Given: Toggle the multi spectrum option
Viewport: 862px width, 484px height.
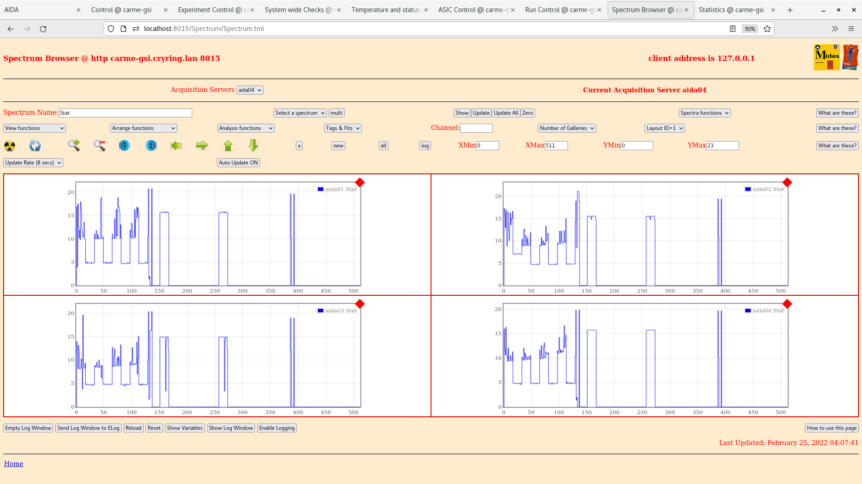Looking at the screenshot, I should [336, 112].
